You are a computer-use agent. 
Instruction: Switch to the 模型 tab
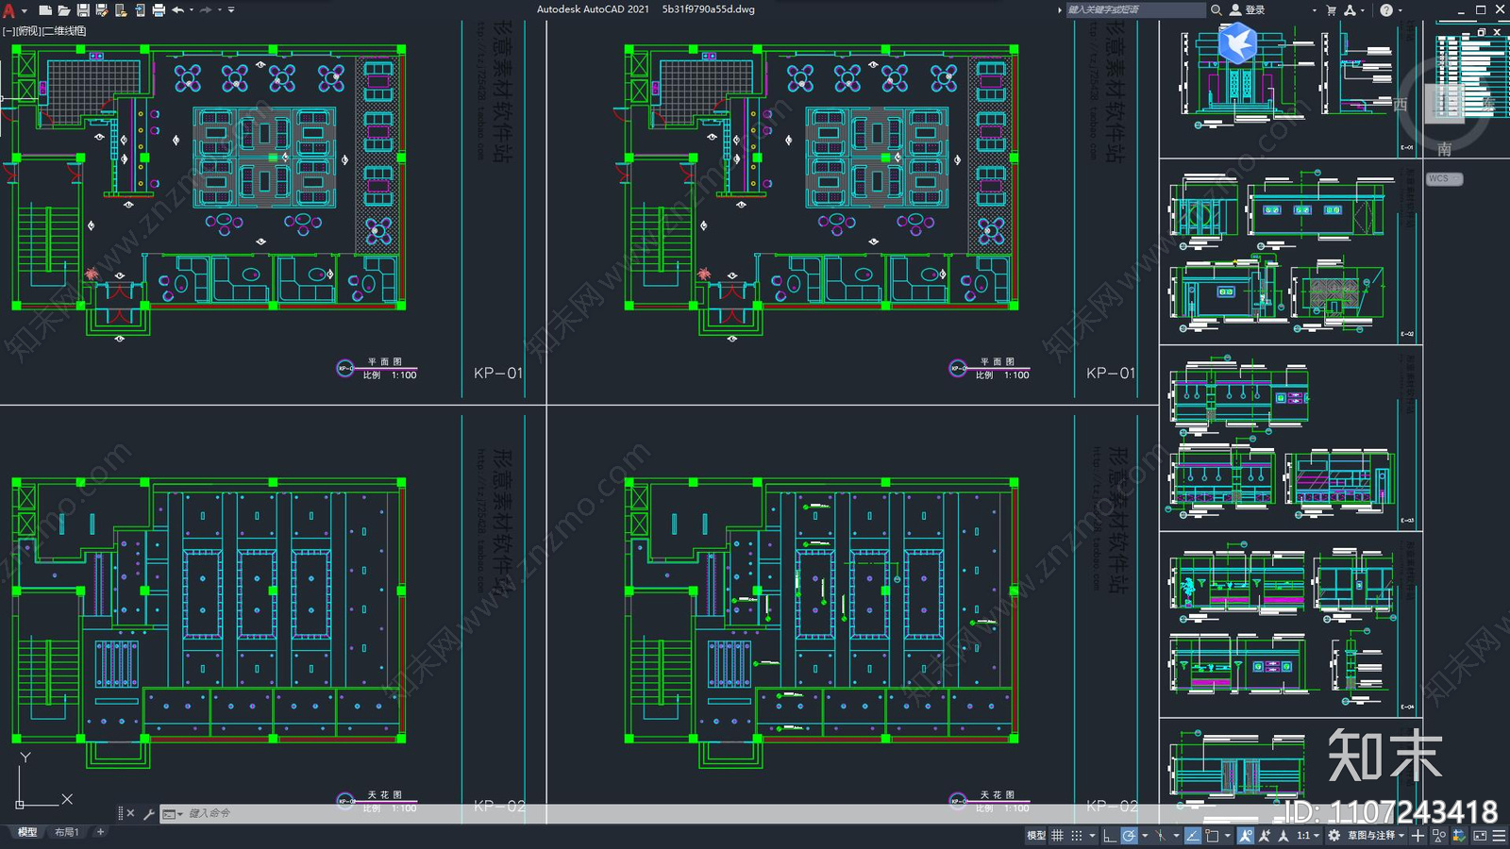tap(27, 832)
